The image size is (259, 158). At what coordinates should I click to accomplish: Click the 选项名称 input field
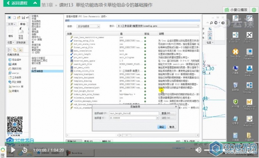click(134, 113)
